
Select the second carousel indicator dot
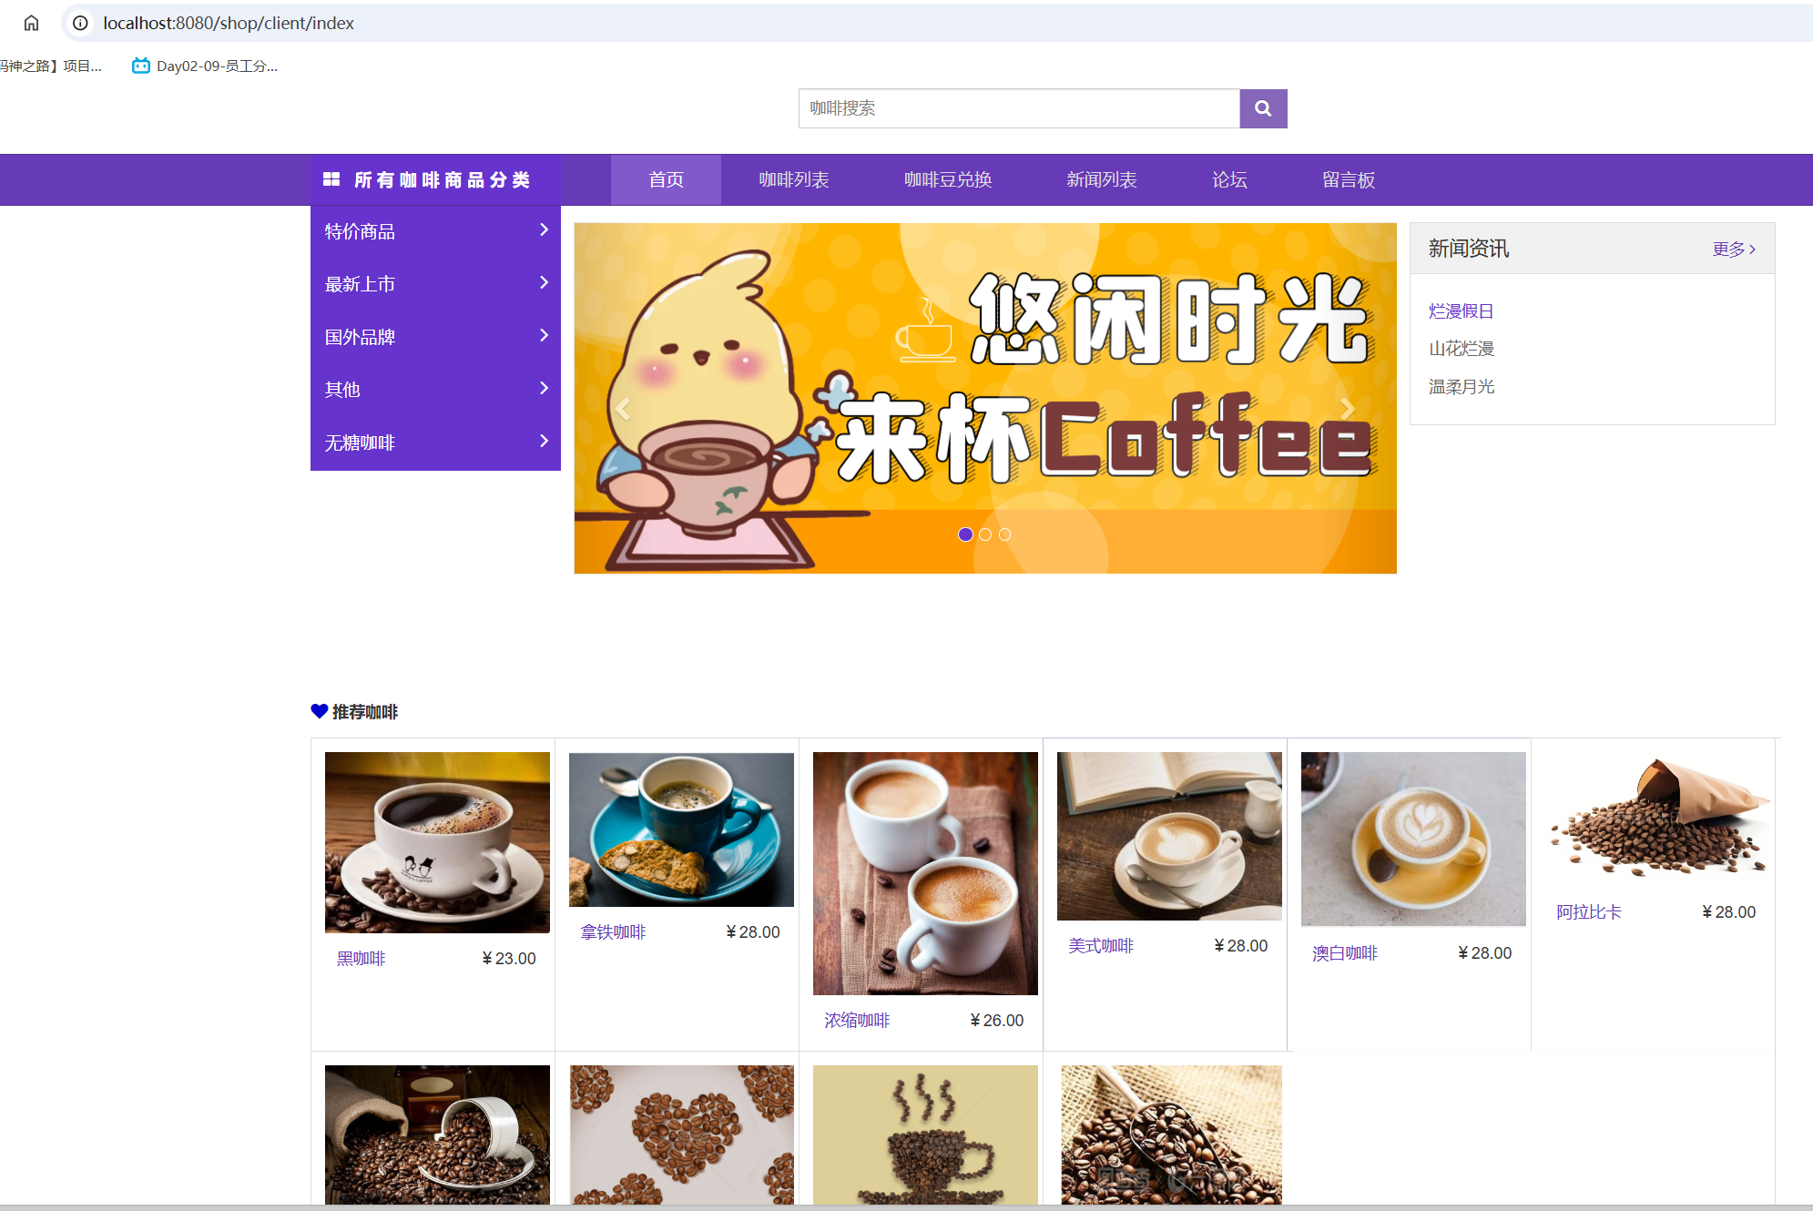click(x=984, y=534)
